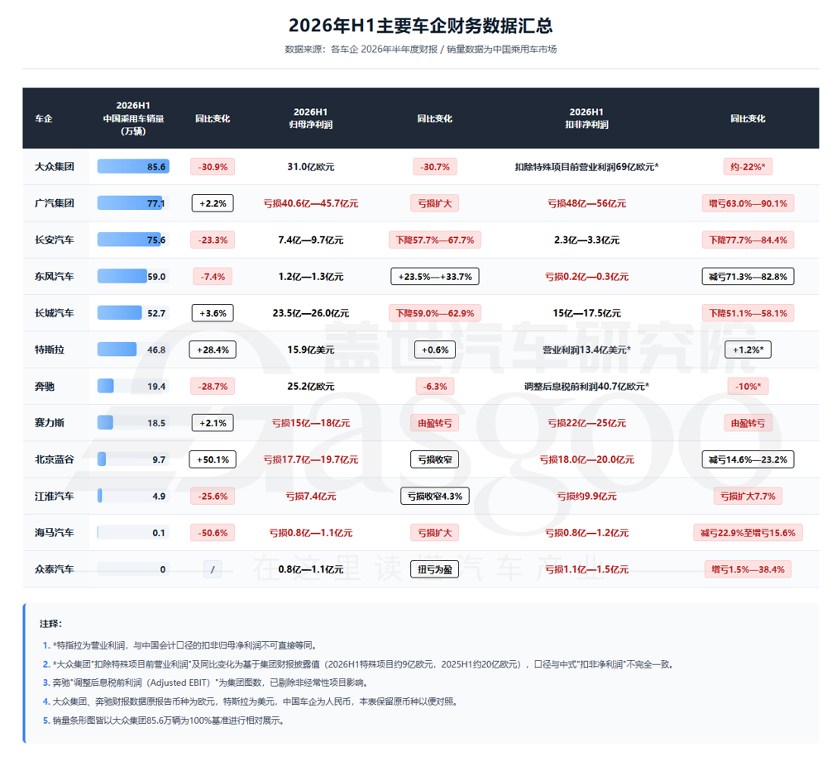The image size is (832, 761).
Task: Select the 广汽集团 row name
Action: click(54, 203)
